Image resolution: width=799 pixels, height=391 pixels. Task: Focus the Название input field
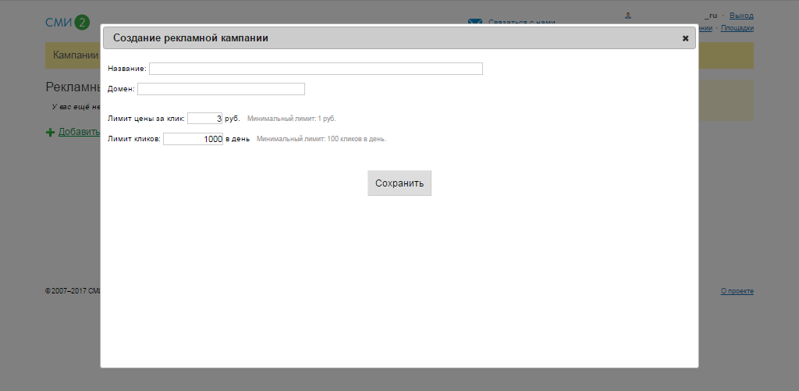[315, 69]
